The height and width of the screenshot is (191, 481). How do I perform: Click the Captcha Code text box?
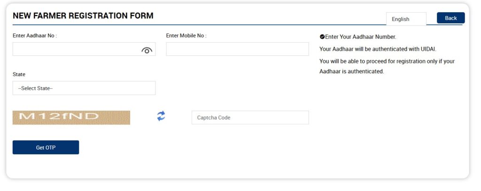[x=250, y=118]
